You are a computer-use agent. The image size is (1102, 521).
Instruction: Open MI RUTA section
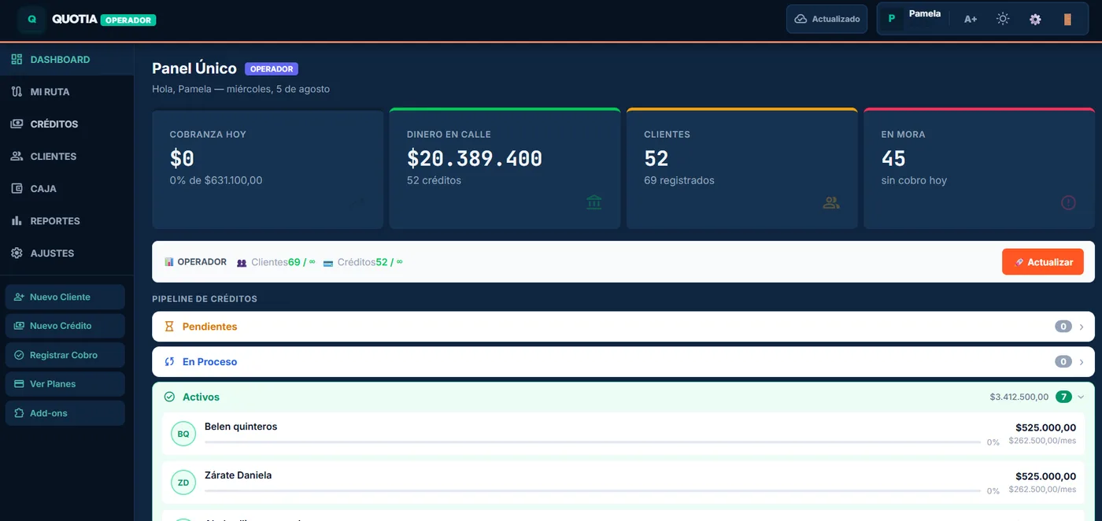[67, 91]
